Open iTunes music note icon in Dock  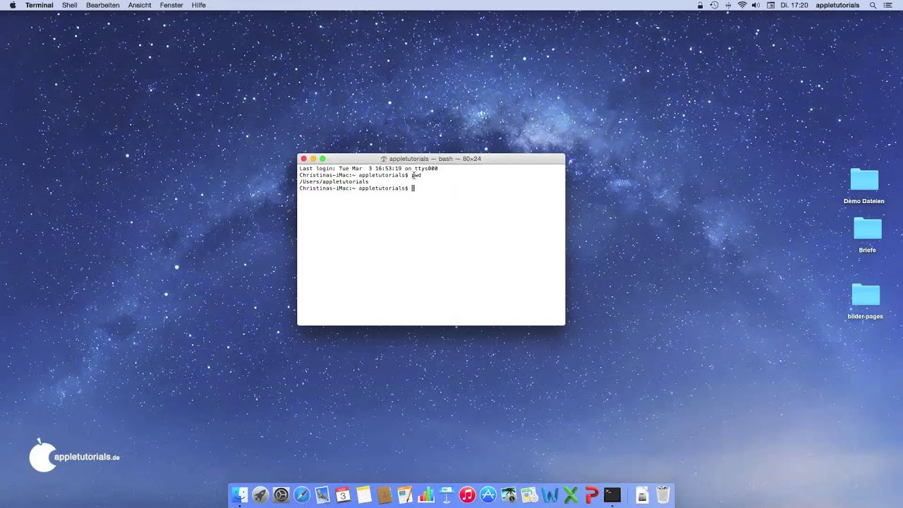[x=467, y=495]
